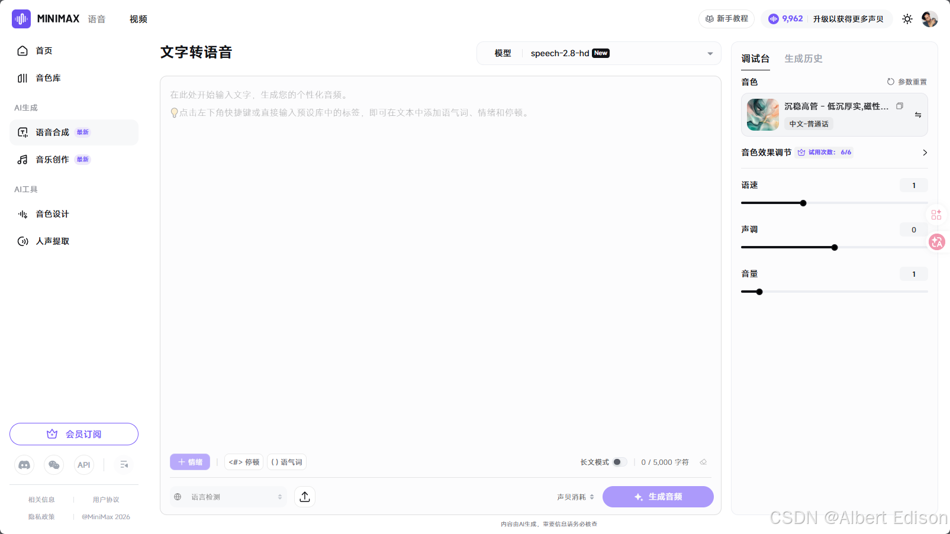Click the swap voice icon

(x=918, y=115)
